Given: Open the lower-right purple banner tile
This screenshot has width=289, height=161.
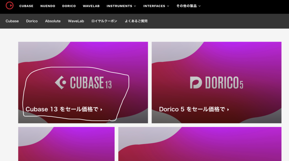Looking at the screenshot, I should [200, 144].
